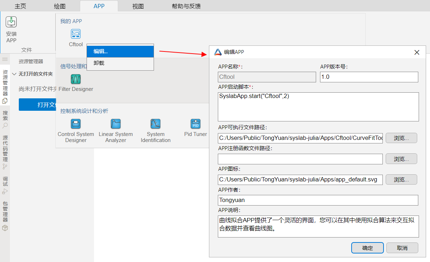Open the Cftool app icon

coord(76,34)
